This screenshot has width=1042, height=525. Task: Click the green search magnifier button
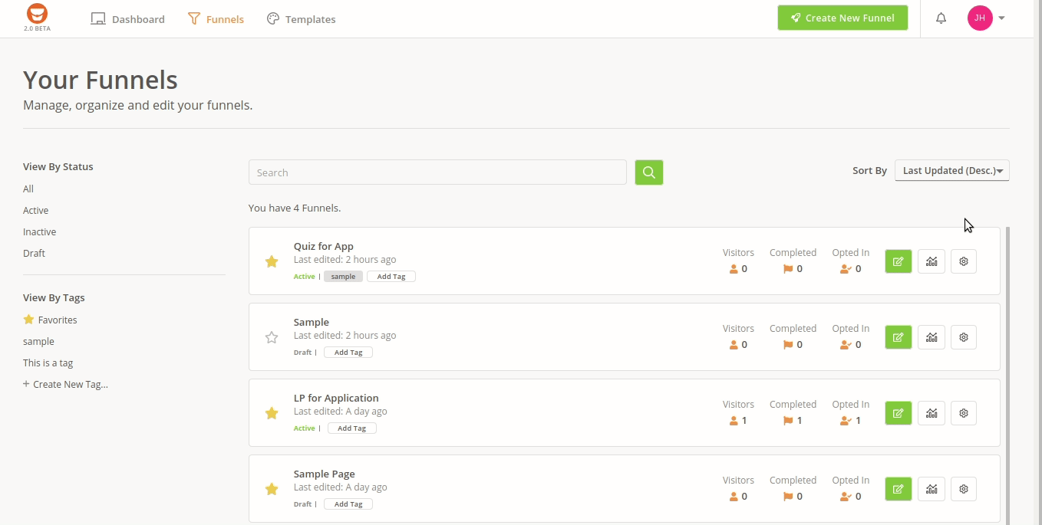[x=649, y=172]
